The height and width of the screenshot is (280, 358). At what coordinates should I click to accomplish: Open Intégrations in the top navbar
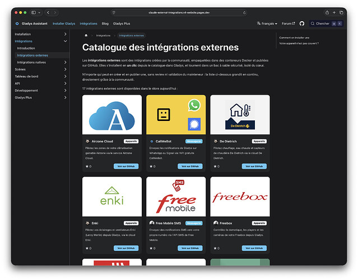click(x=89, y=24)
